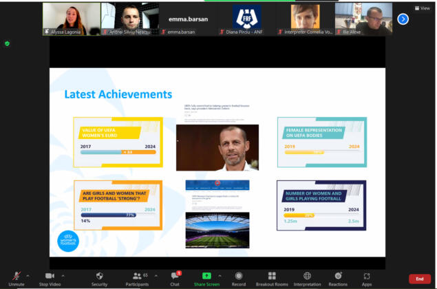Select Ilie Alexe's video thumbnail

click(x=363, y=19)
